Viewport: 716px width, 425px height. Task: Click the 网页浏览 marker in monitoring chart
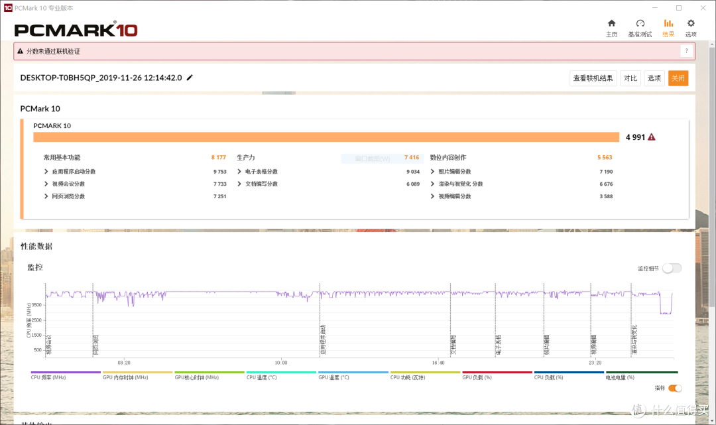click(x=96, y=345)
